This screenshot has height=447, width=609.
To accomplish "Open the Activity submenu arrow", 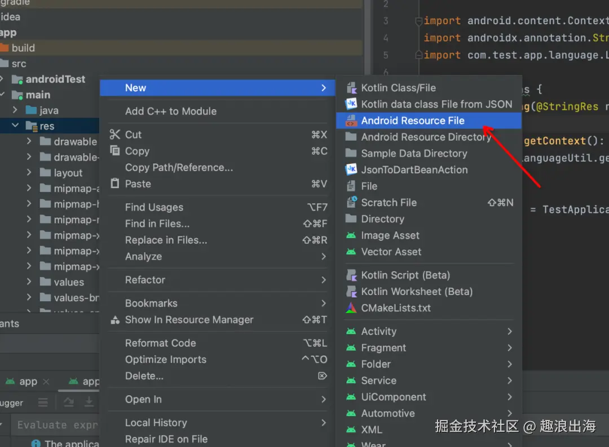I will click(509, 332).
